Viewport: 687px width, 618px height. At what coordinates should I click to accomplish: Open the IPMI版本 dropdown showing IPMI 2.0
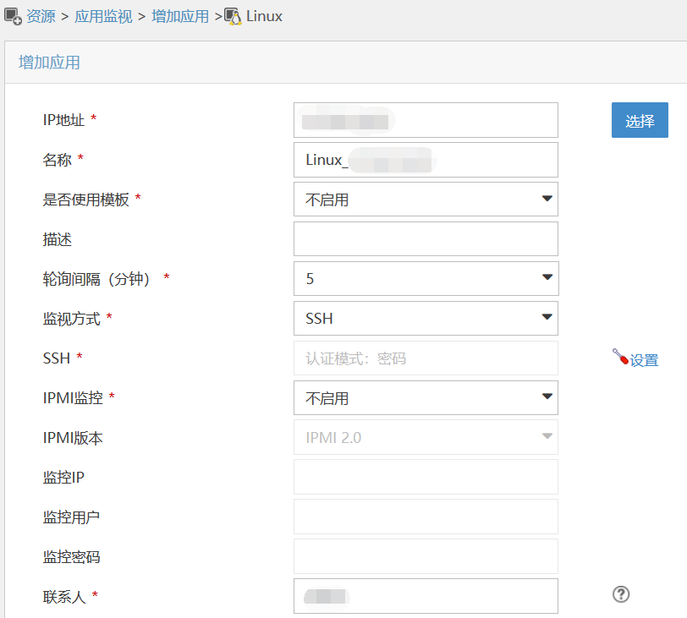(426, 437)
